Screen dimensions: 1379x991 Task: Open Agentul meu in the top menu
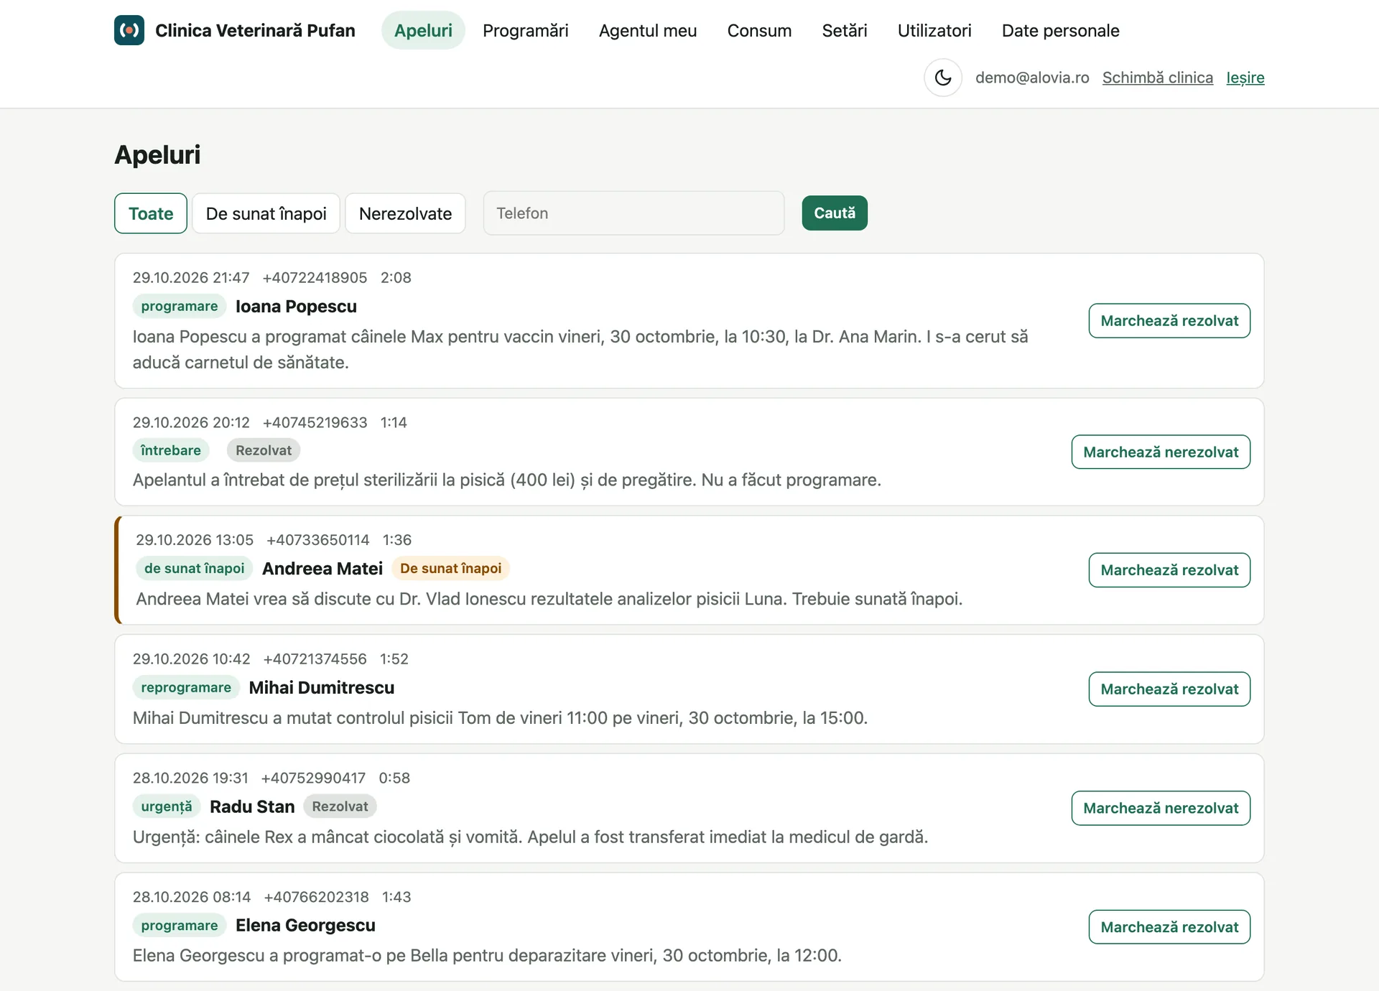tap(647, 30)
